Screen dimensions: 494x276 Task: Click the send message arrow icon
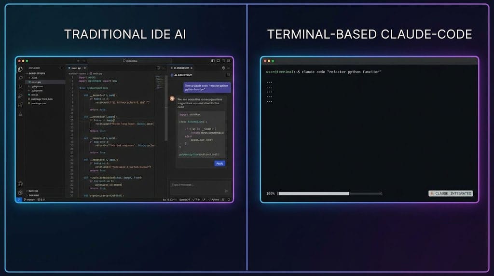pyautogui.click(x=226, y=191)
